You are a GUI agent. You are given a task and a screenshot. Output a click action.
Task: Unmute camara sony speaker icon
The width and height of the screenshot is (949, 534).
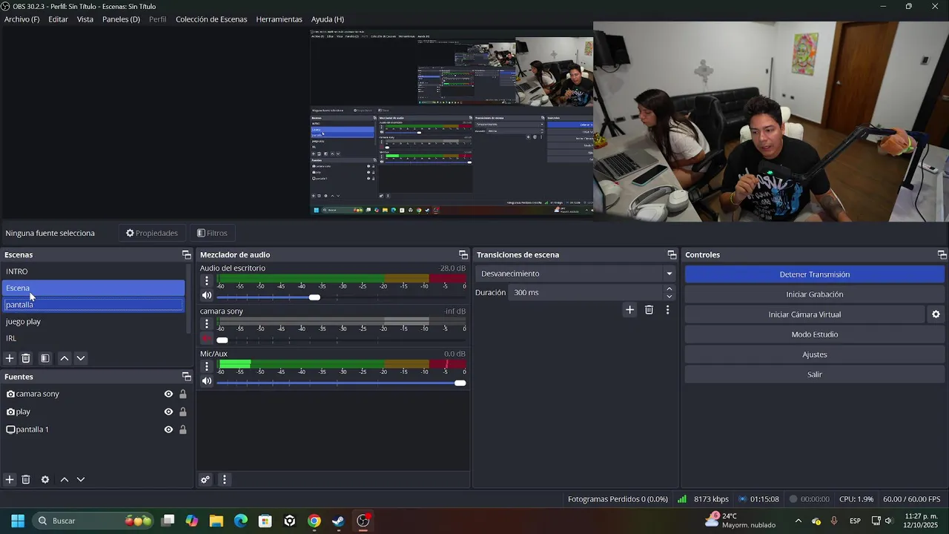coord(207,339)
